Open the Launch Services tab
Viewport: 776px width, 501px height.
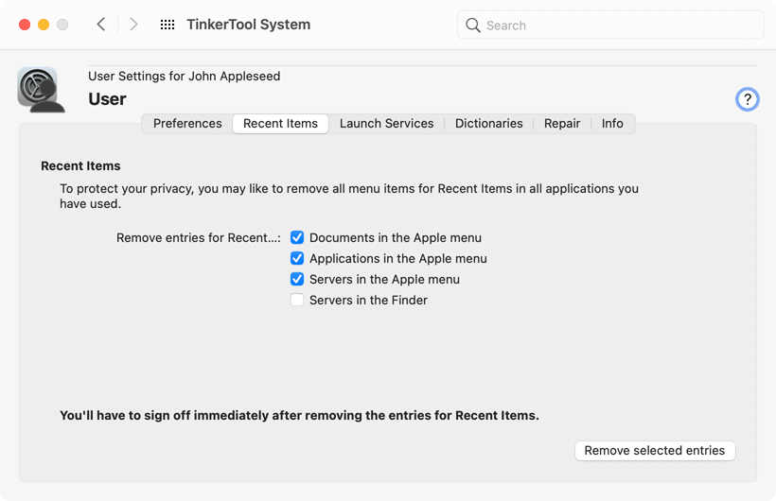coord(386,124)
